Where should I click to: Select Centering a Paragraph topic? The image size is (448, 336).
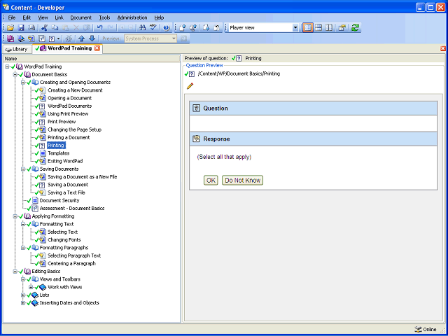coord(71,263)
